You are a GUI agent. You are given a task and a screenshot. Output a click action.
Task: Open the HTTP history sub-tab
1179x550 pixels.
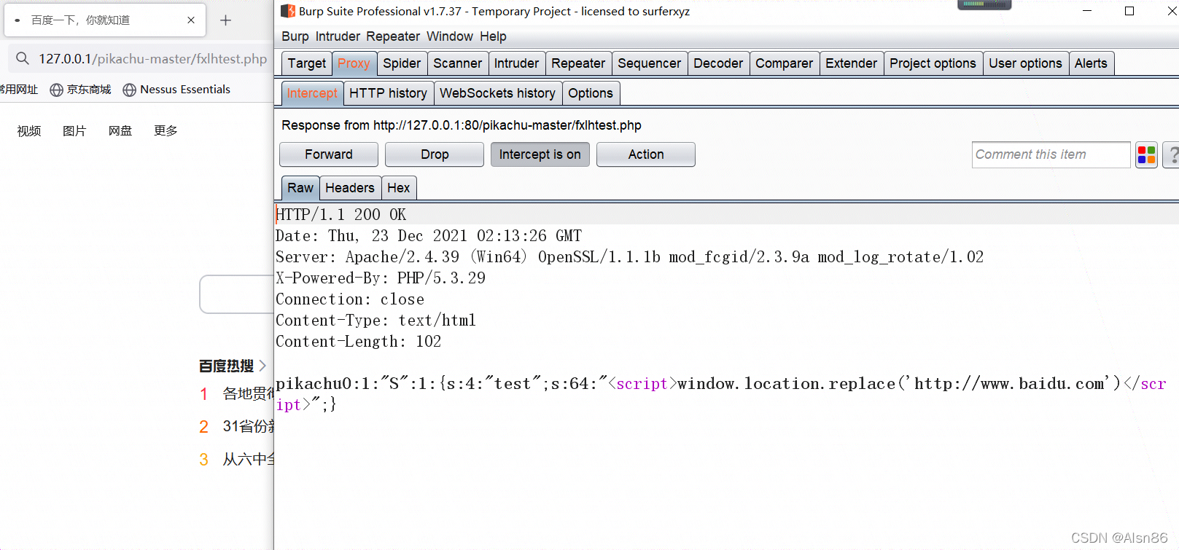click(x=388, y=93)
